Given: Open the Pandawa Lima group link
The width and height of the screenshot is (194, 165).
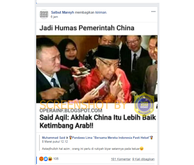Looking at the screenshot, I should [x=111, y=138].
